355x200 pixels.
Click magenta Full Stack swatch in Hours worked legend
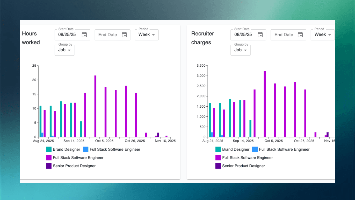point(49,158)
